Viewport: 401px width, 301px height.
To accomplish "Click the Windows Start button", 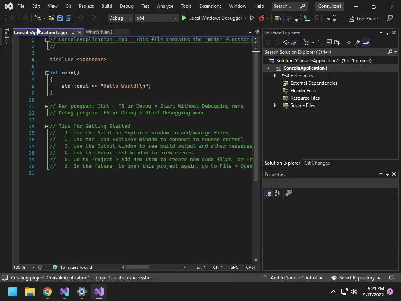I will coord(13,292).
